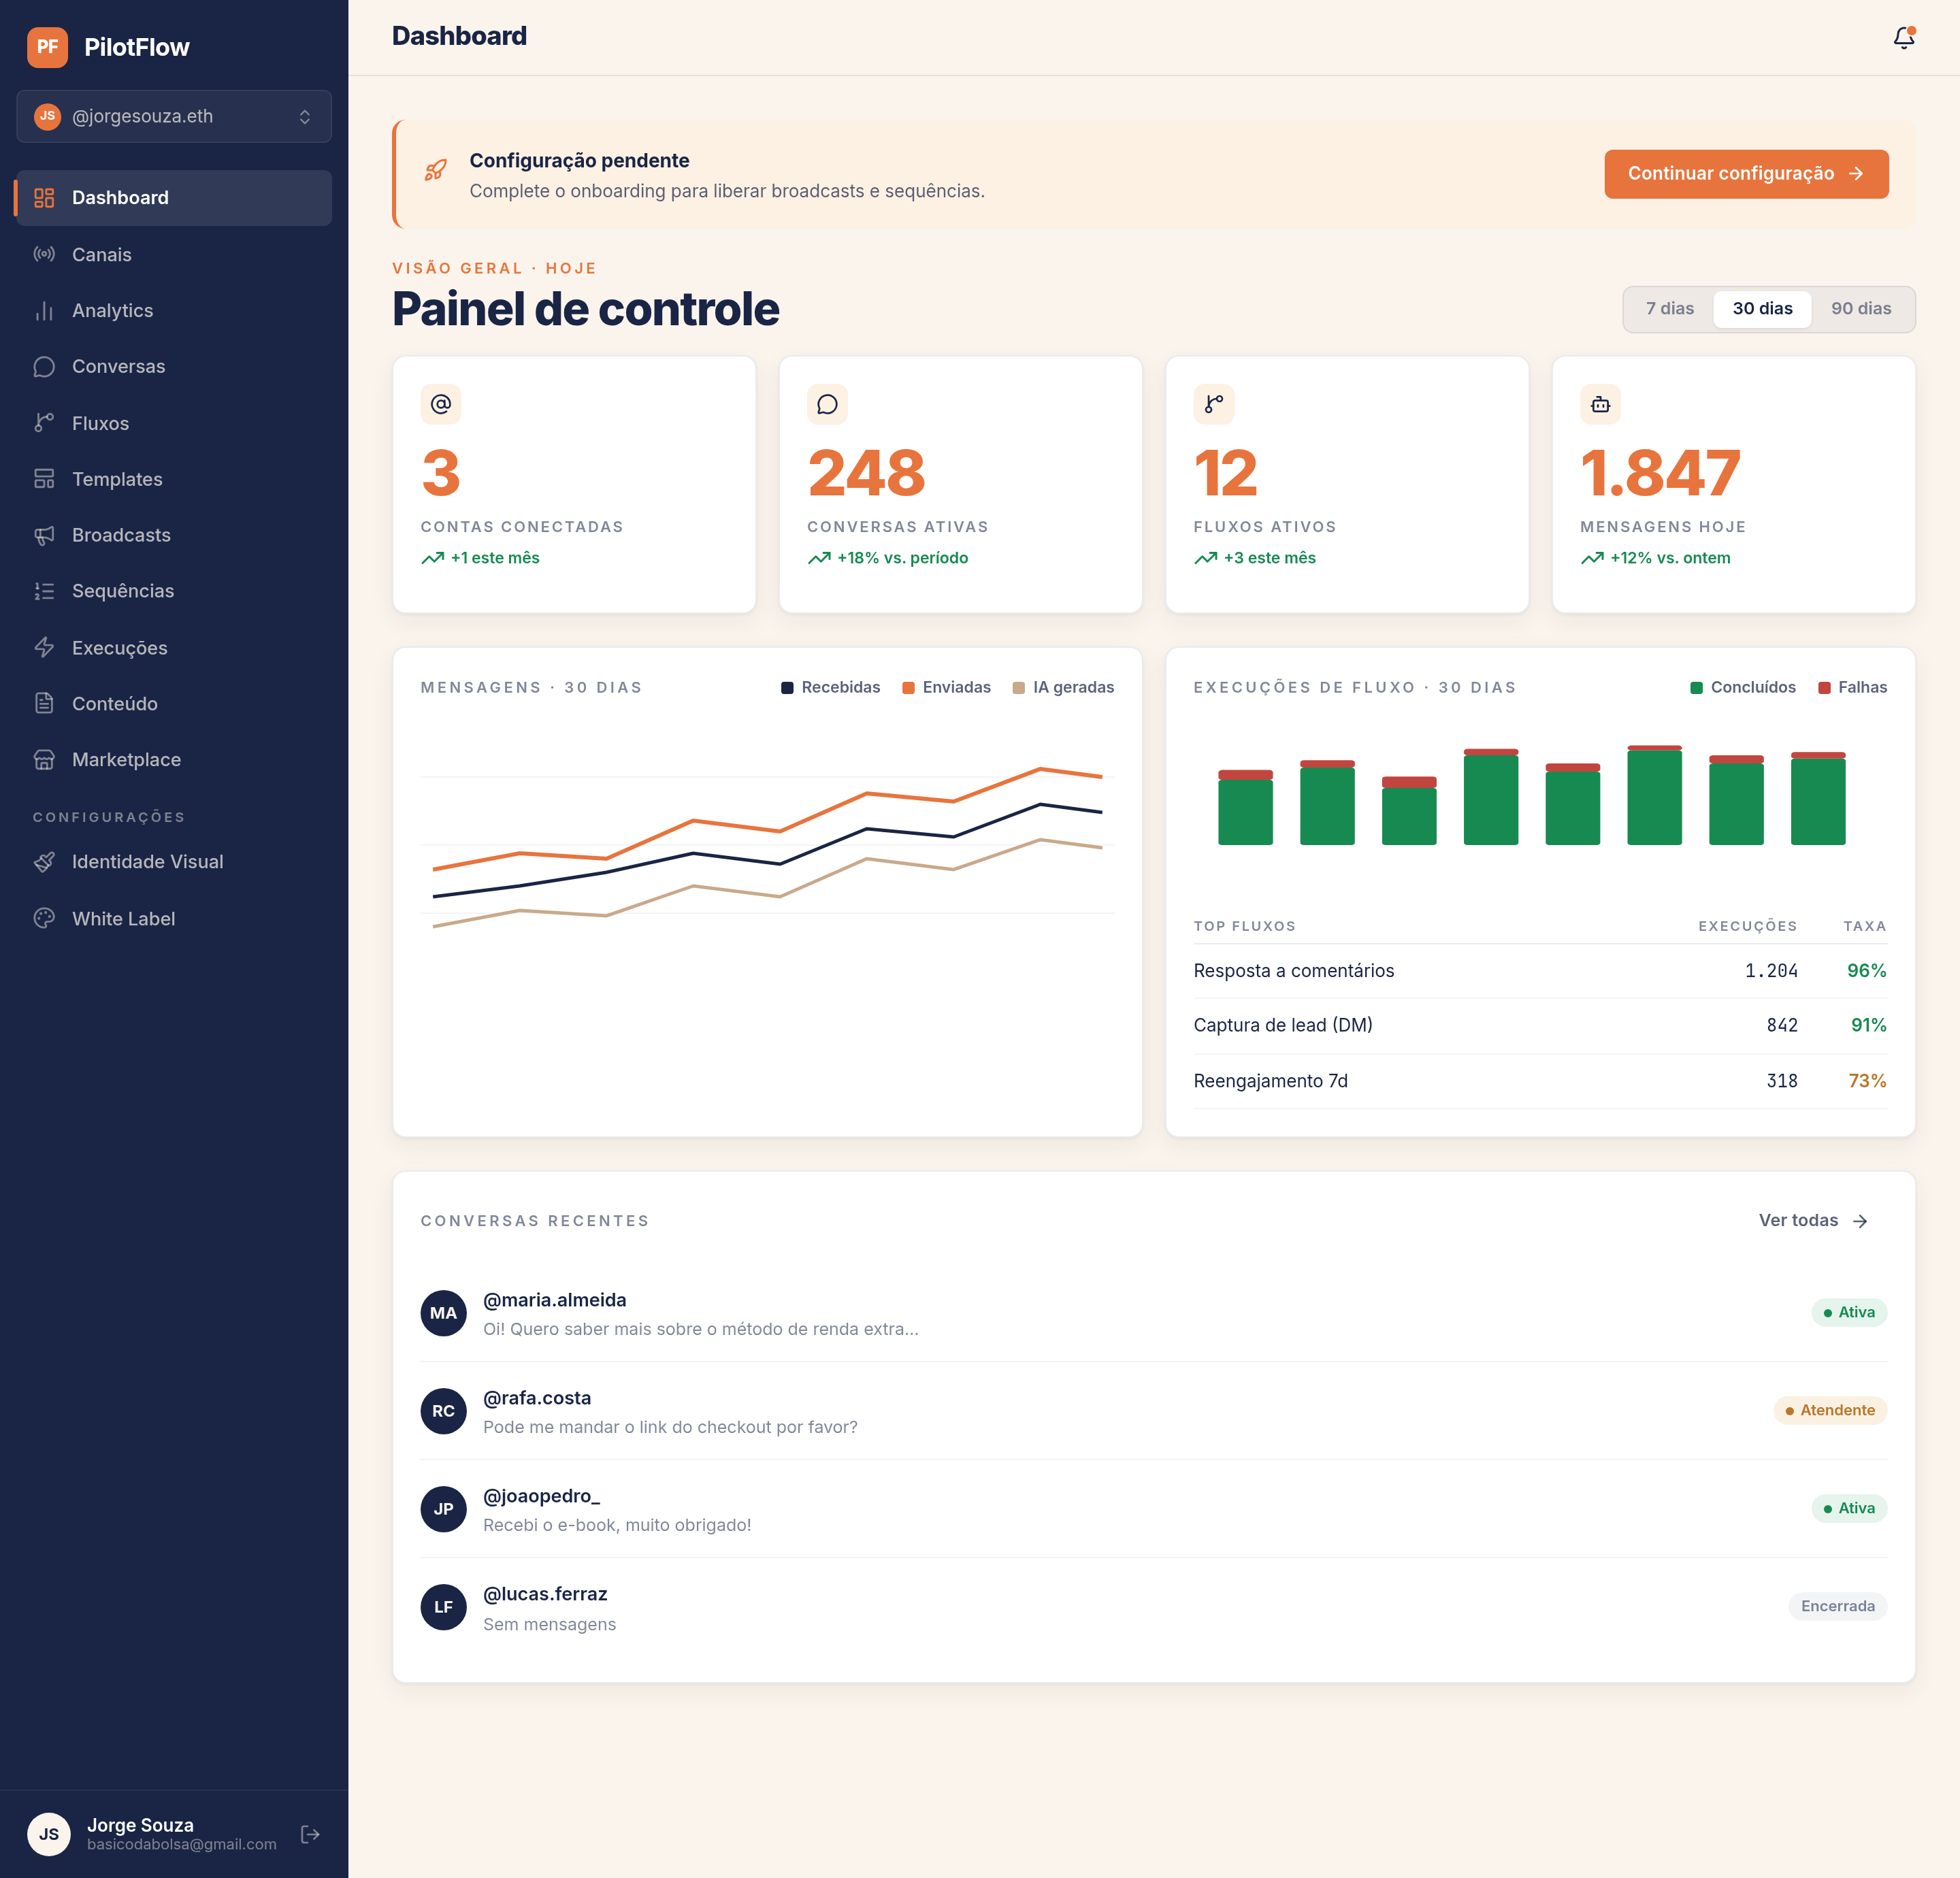Select the 90 dias period

1861,309
